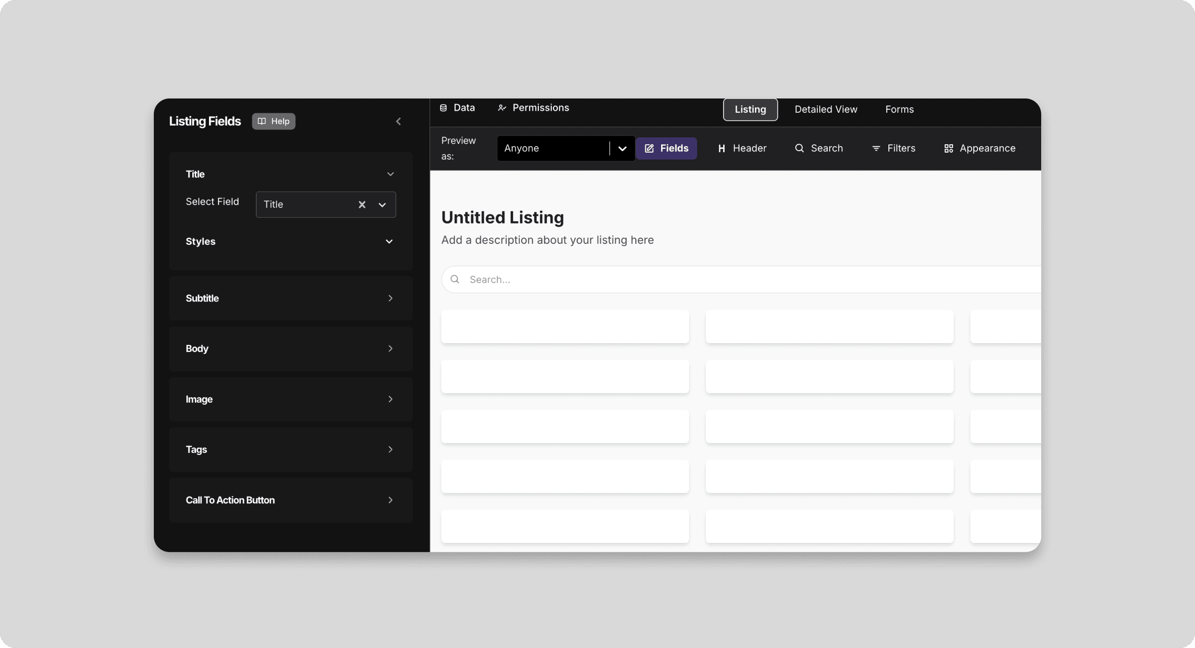The width and height of the screenshot is (1195, 648).
Task: Open the Filters settings
Action: pos(893,149)
